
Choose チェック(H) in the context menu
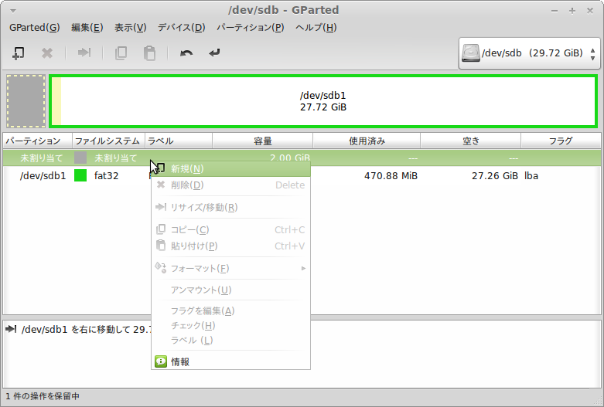coord(230,325)
